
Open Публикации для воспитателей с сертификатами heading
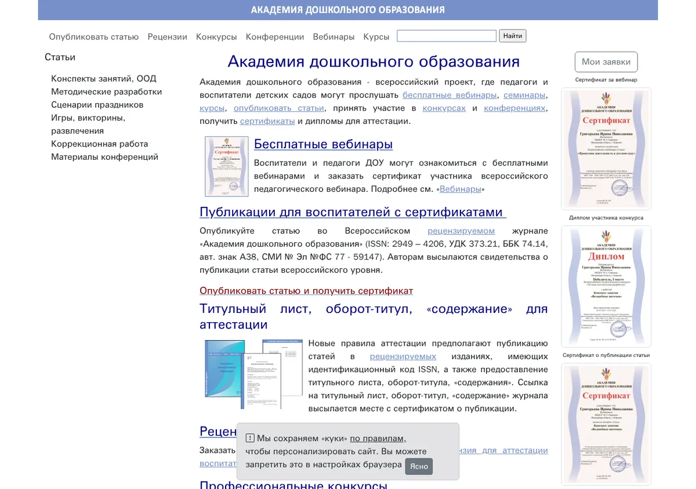click(x=353, y=211)
